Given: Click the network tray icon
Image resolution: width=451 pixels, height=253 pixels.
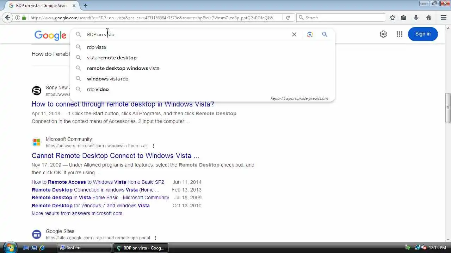Looking at the screenshot, I should click(417, 248).
